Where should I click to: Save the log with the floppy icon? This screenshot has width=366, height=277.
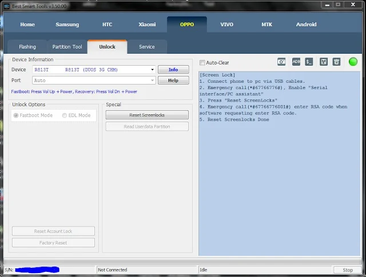click(x=324, y=62)
